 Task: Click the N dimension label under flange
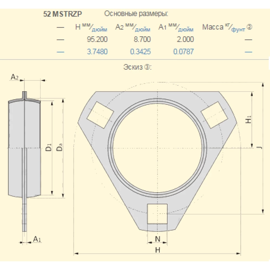click(157, 239)
